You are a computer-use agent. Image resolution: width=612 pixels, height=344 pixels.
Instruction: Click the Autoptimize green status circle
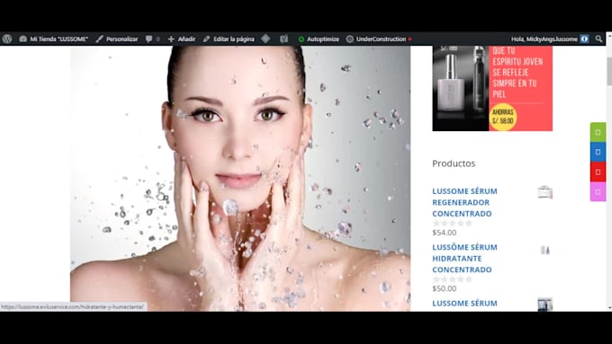pos(301,39)
